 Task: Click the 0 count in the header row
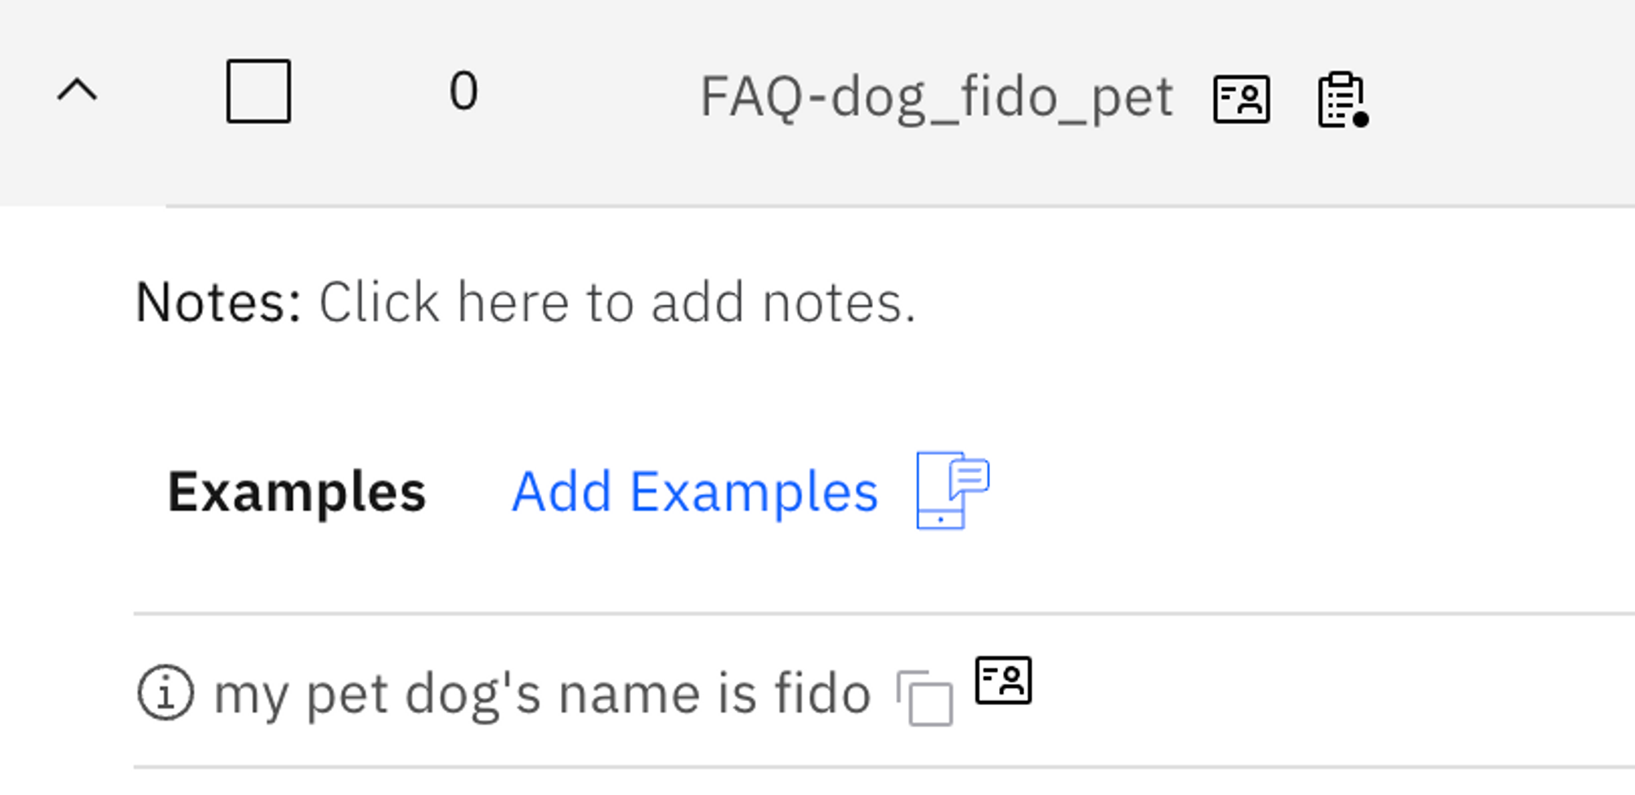tap(464, 91)
